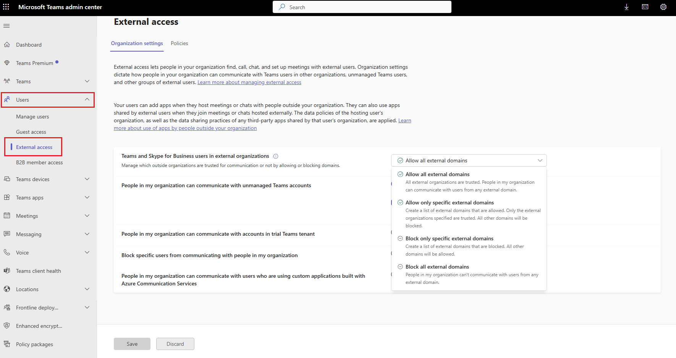Click inside the Search field
The width and height of the screenshot is (676, 358).
362,7
